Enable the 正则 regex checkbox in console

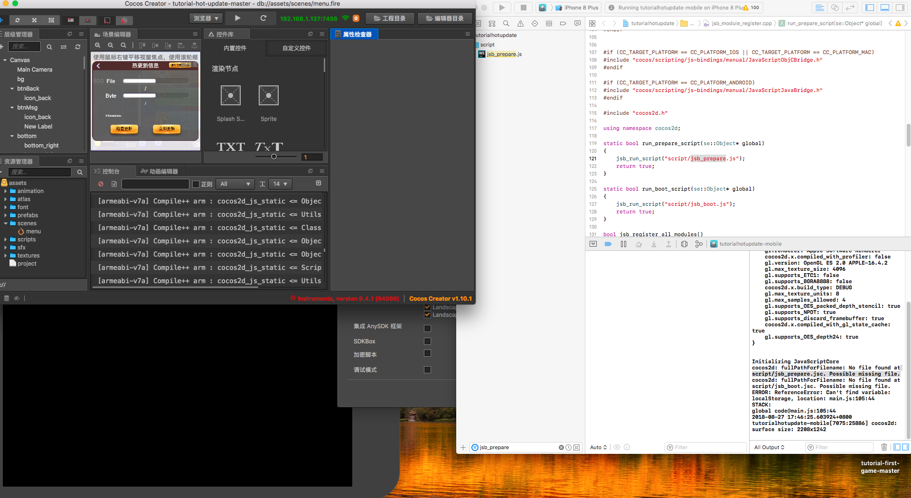pyautogui.click(x=196, y=184)
